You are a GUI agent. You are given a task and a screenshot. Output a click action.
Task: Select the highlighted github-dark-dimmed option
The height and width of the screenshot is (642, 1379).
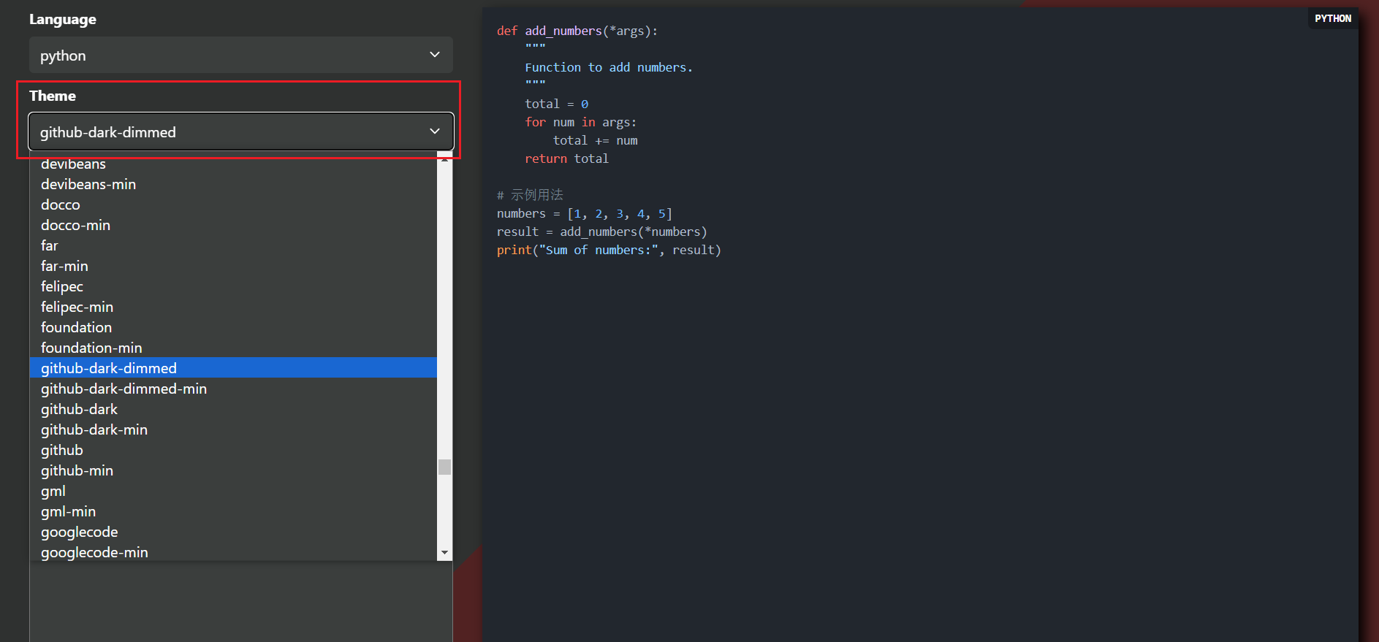pyautogui.click(x=109, y=368)
